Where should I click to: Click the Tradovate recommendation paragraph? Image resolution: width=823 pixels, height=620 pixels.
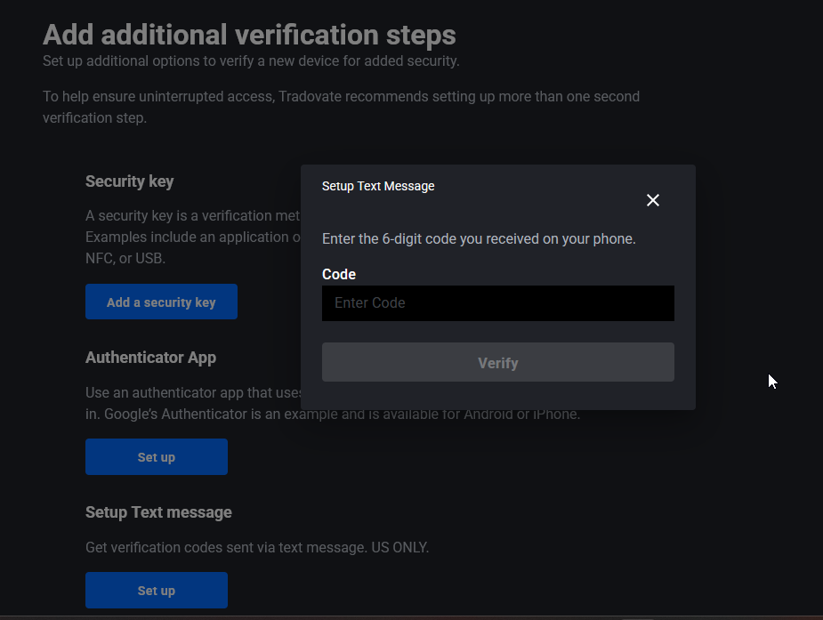(341, 107)
